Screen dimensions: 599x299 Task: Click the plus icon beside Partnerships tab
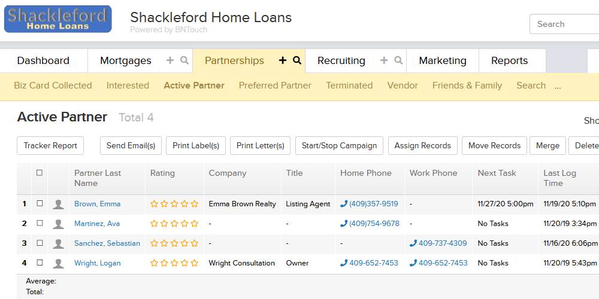point(282,60)
